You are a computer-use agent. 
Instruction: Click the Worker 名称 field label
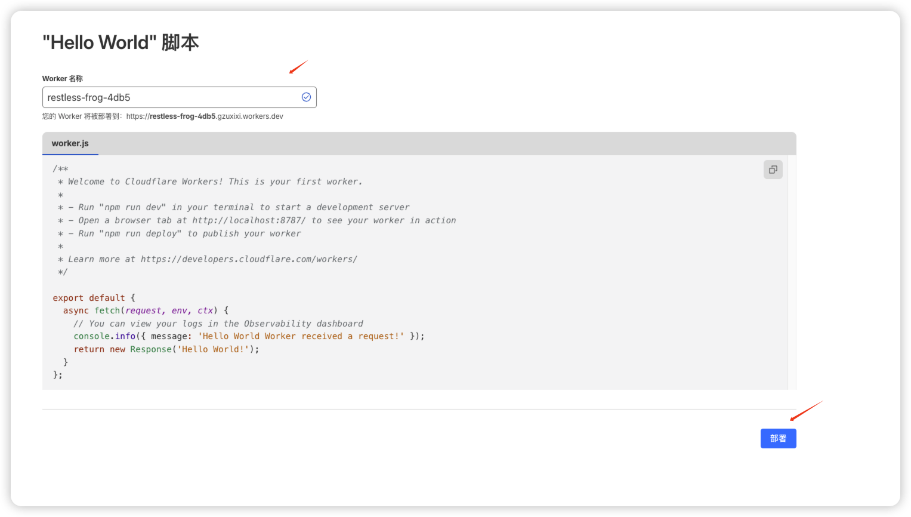[x=63, y=79]
